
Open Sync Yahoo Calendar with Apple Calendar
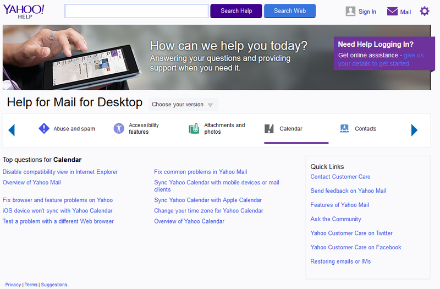tap(208, 200)
